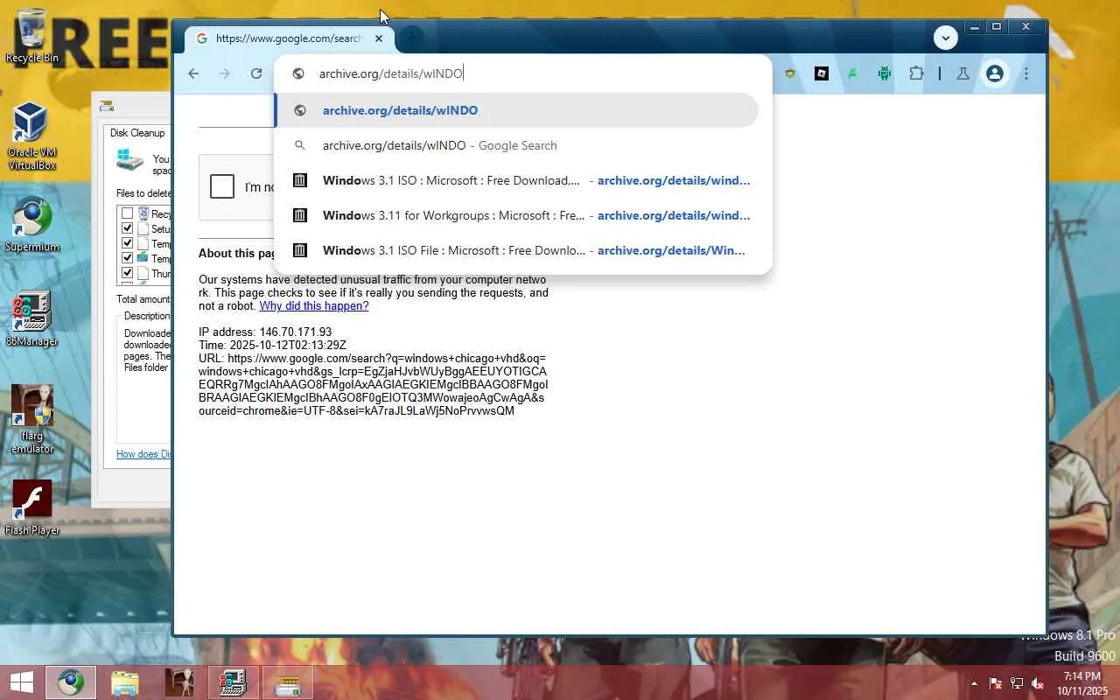
Task: Open File Explorer from the taskbar
Action: coord(125,682)
